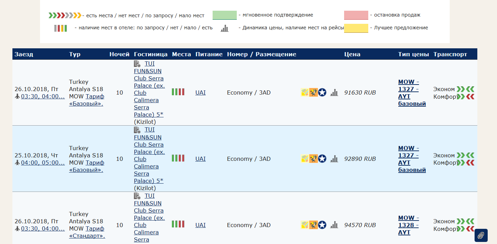Click the date 25.10.2018, Чт
Image resolution: width=497 pixels, height=244 pixels.
37,155
